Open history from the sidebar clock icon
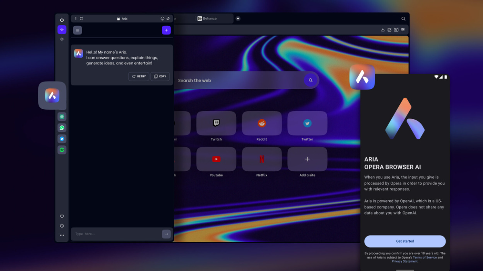The height and width of the screenshot is (271, 483). pyautogui.click(x=62, y=226)
